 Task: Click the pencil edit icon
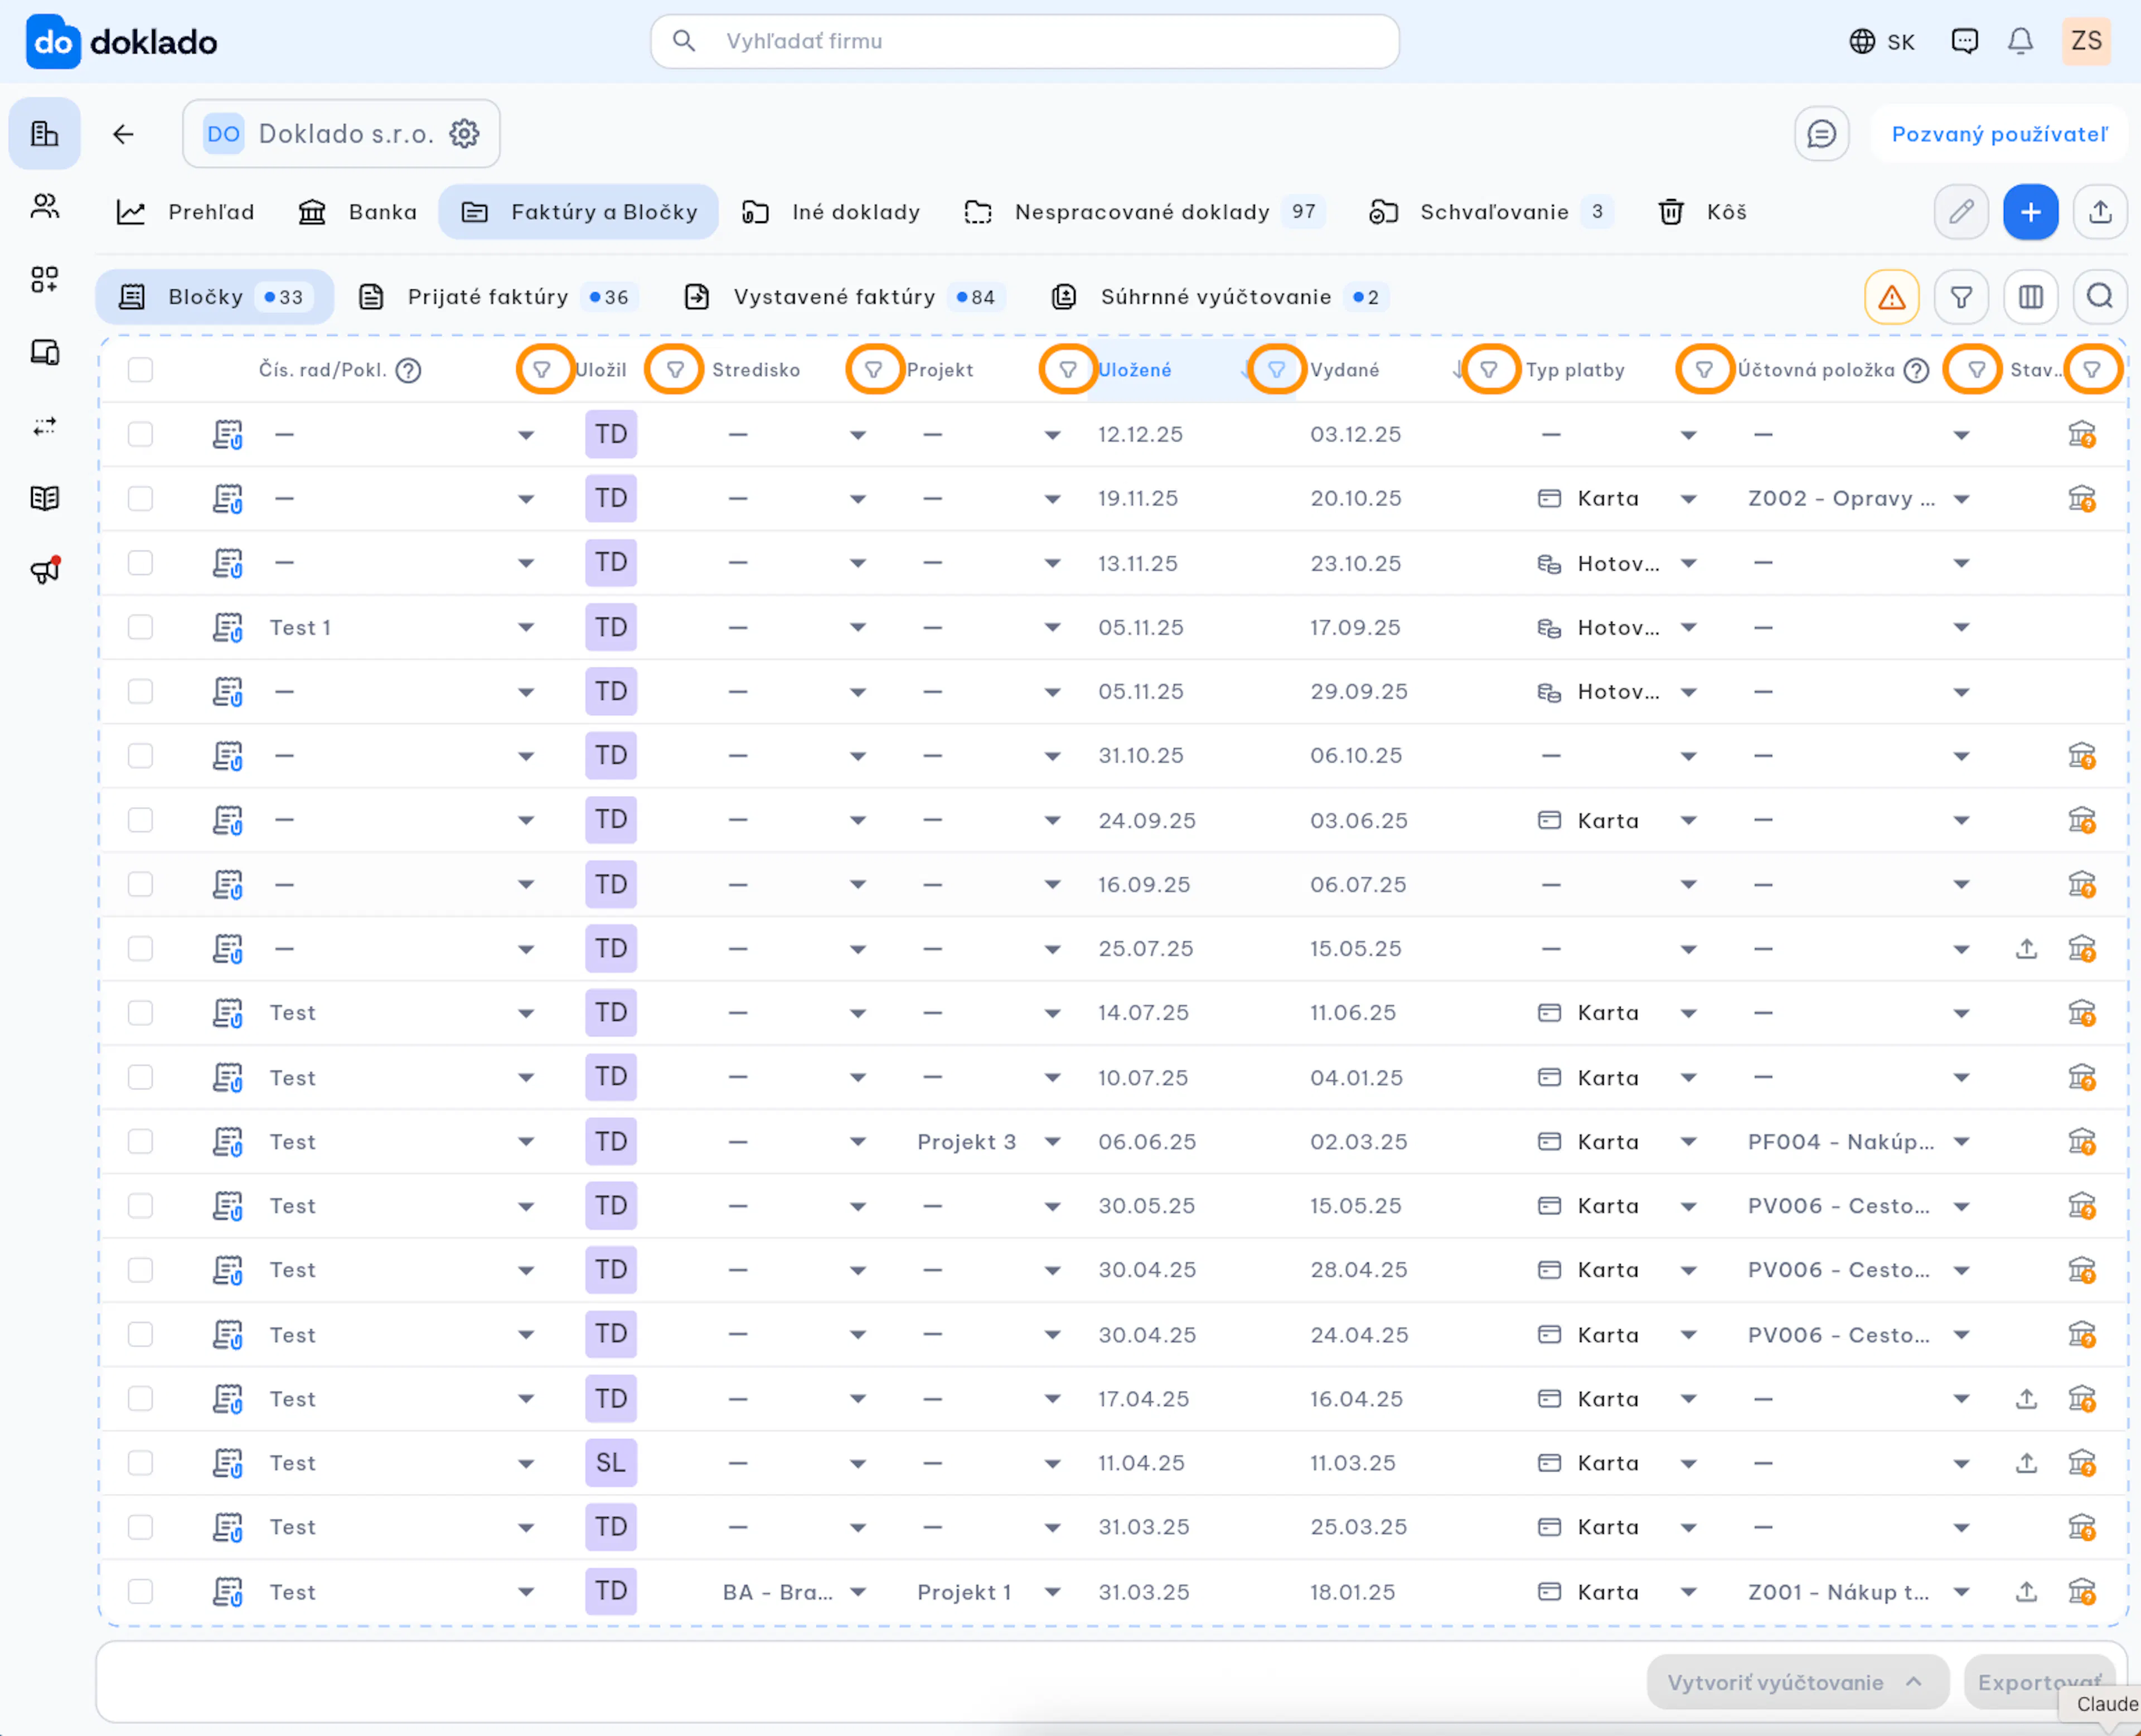1961,212
